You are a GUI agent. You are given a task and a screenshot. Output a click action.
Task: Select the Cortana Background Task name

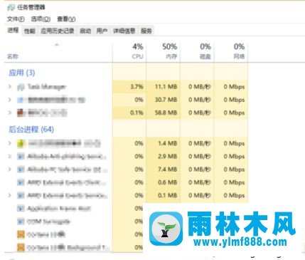[x=67, y=247]
